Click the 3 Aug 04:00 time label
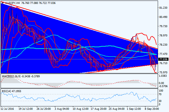The width and height of the screenshot is (169, 112). point(62,109)
